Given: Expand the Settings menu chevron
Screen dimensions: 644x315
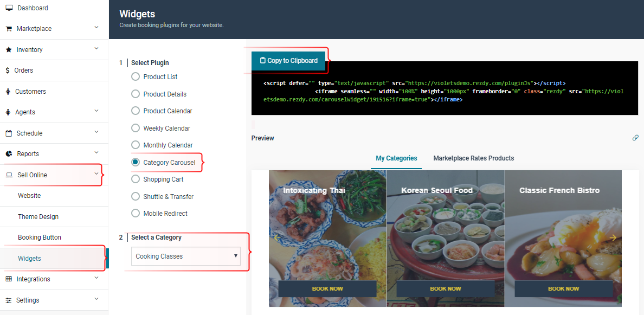Looking at the screenshot, I should pyautogui.click(x=96, y=299).
